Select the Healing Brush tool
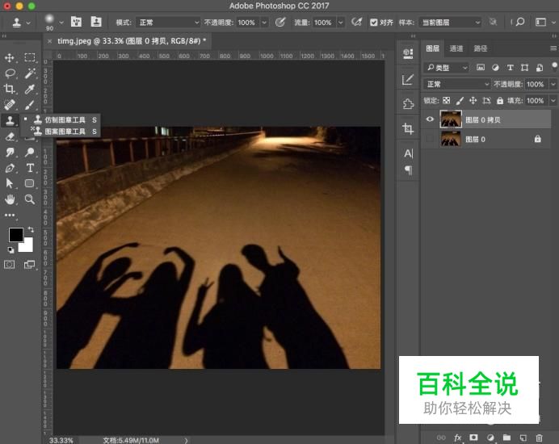 click(x=9, y=105)
